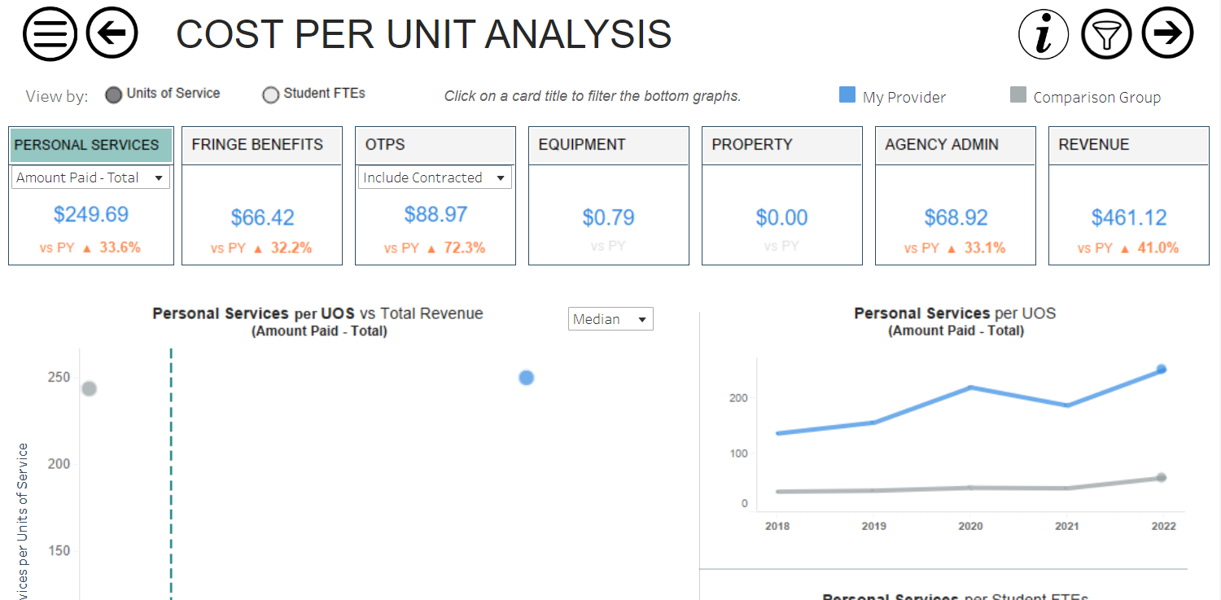Filter graphs by OTPS card title
Viewport: 1221px width, 600px height.
tap(385, 145)
